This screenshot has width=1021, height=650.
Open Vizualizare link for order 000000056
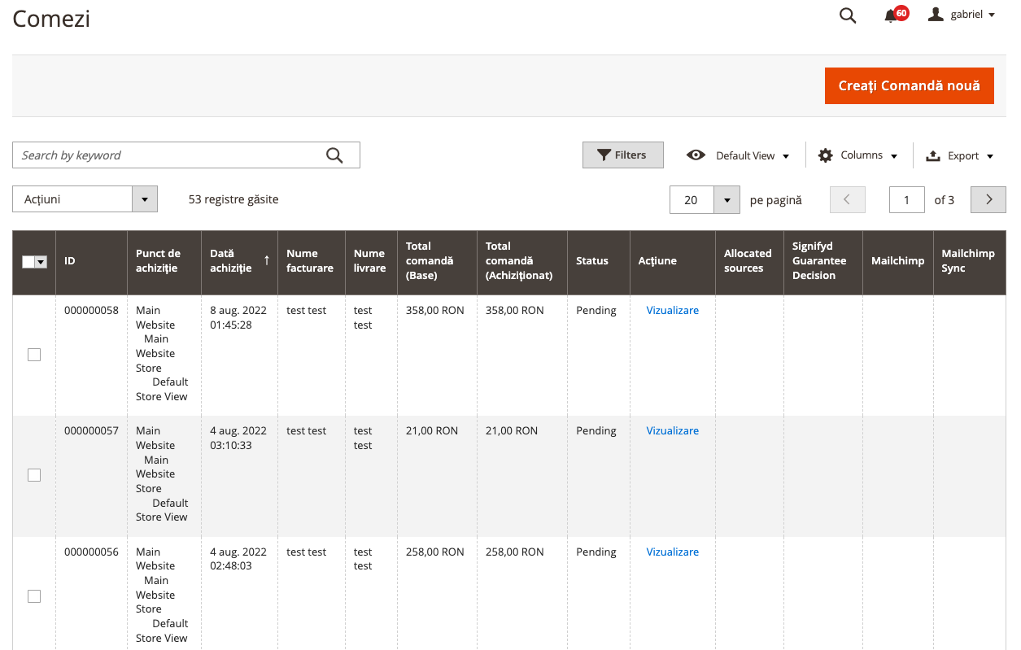click(673, 552)
